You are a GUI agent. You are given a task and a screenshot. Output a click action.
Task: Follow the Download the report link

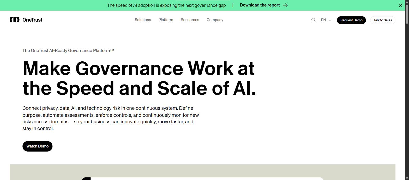264,5
